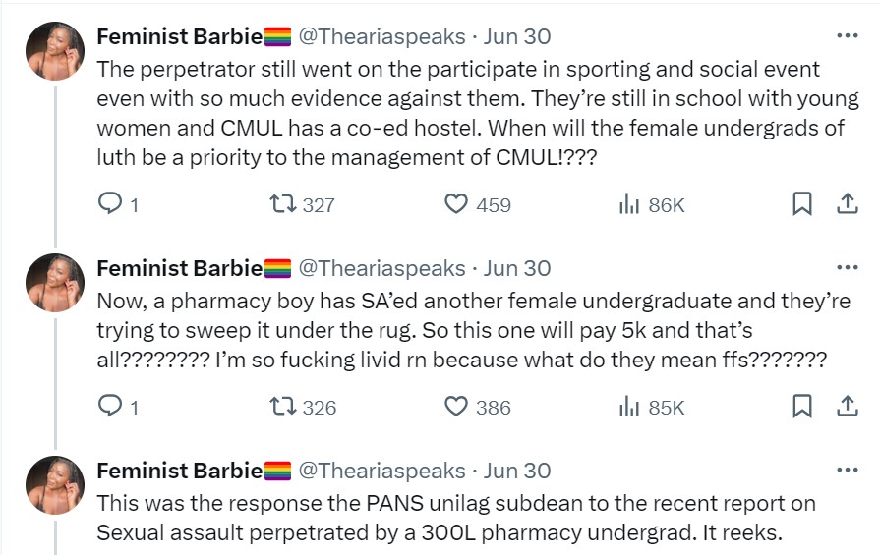This screenshot has width=880, height=555.
Task: Reply to the pharmacy boy tweet
Action: click(x=110, y=407)
